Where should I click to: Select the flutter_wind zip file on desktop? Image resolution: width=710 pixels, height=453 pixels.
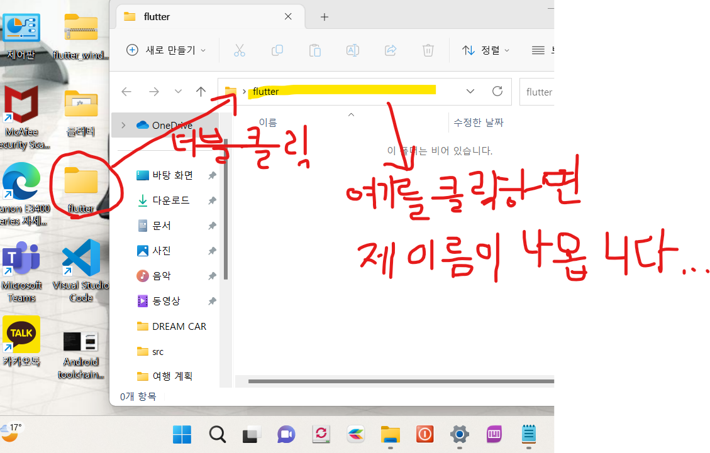[x=80, y=36]
